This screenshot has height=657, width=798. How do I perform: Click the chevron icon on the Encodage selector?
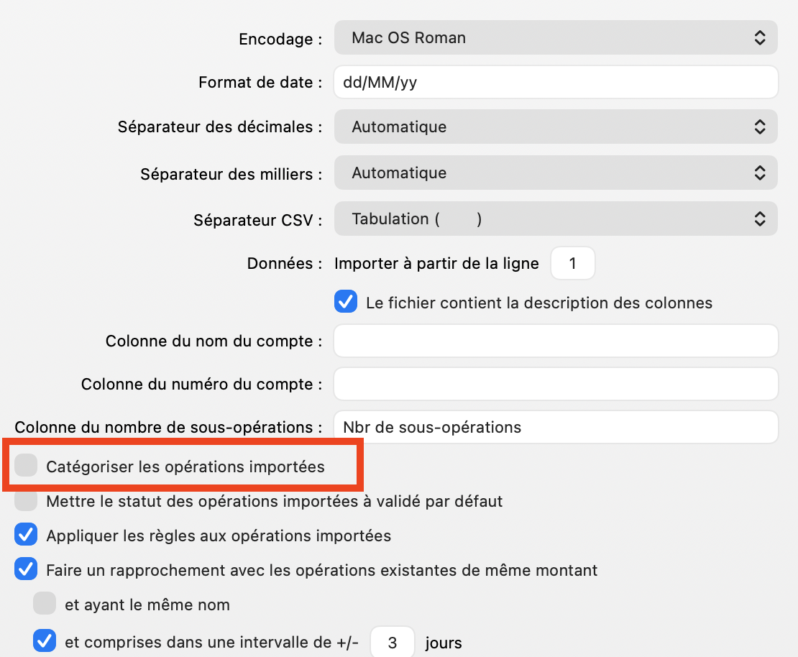[760, 39]
